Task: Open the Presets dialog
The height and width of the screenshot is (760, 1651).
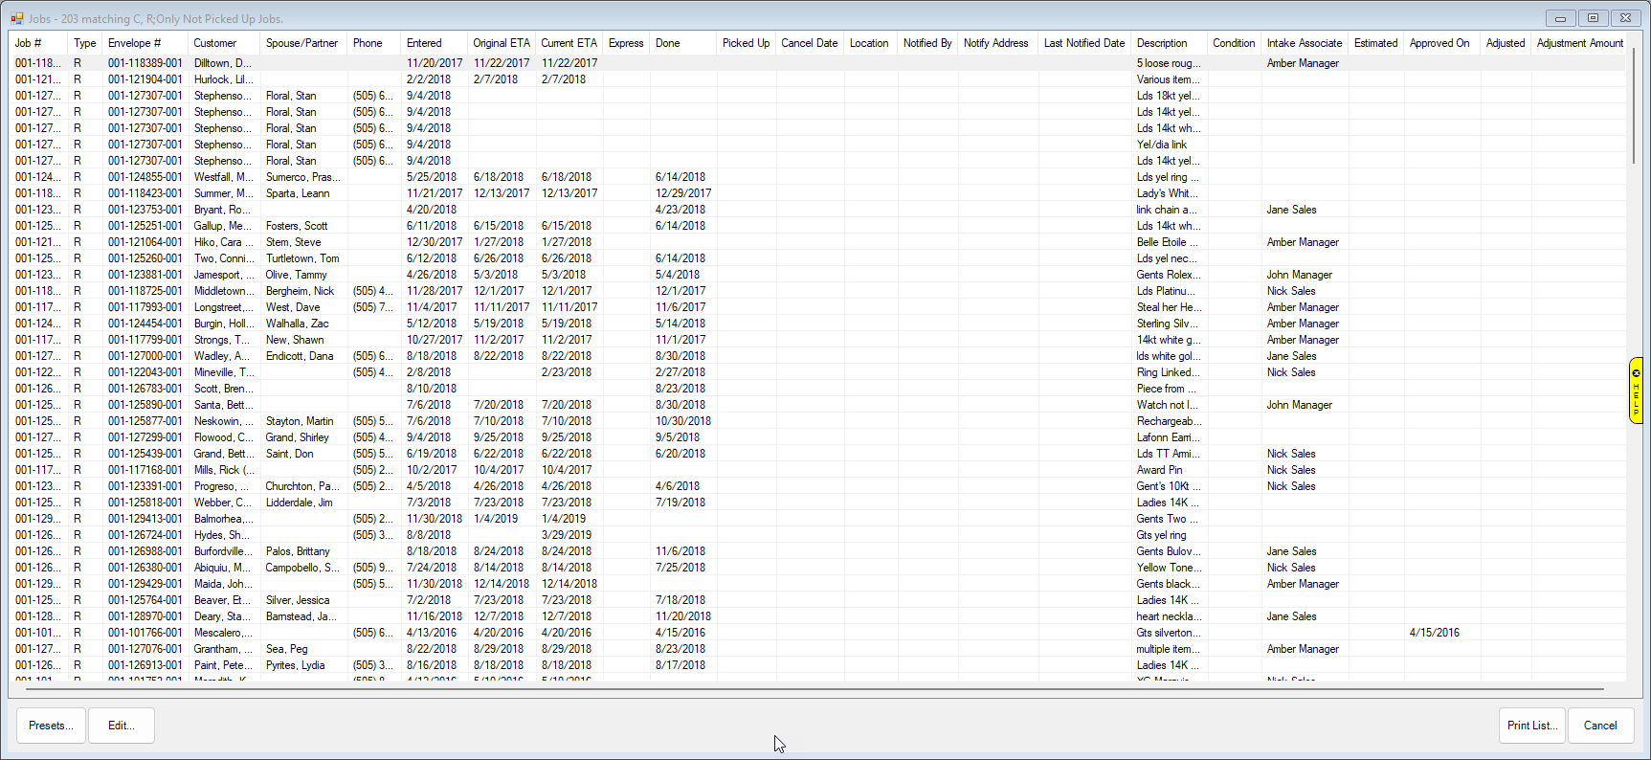Action: tap(51, 726)
